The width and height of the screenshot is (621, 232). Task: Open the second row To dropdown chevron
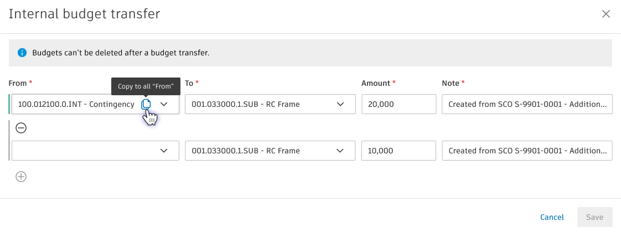point(341,151)
